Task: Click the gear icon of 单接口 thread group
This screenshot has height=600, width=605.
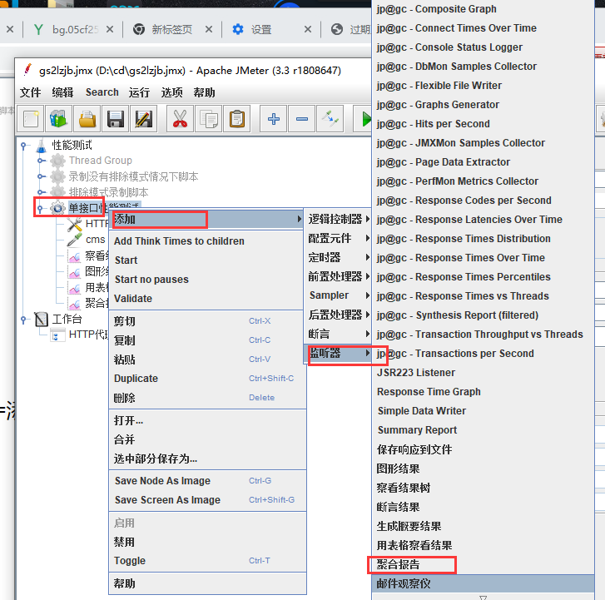Action: [x=58, y=208]
